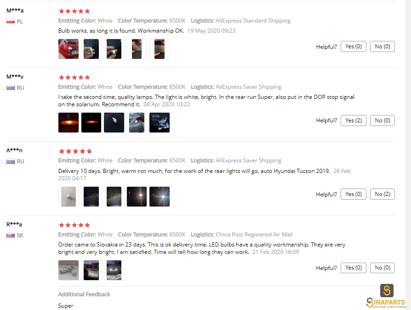The image size is (411, 310).
Task: Click No (0) on M***a's review
Action: click(x=382, y=46)
